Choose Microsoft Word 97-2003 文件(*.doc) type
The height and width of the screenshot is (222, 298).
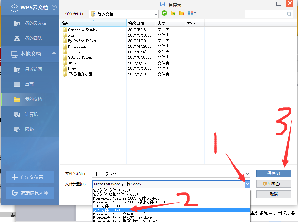171,198
